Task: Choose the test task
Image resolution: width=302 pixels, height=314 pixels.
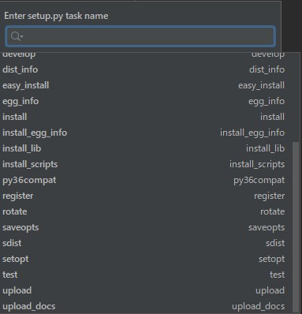Action: coord(146,275)
